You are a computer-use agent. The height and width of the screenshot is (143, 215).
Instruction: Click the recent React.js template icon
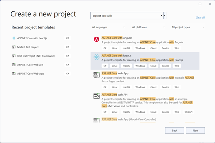tap(14, 38)
